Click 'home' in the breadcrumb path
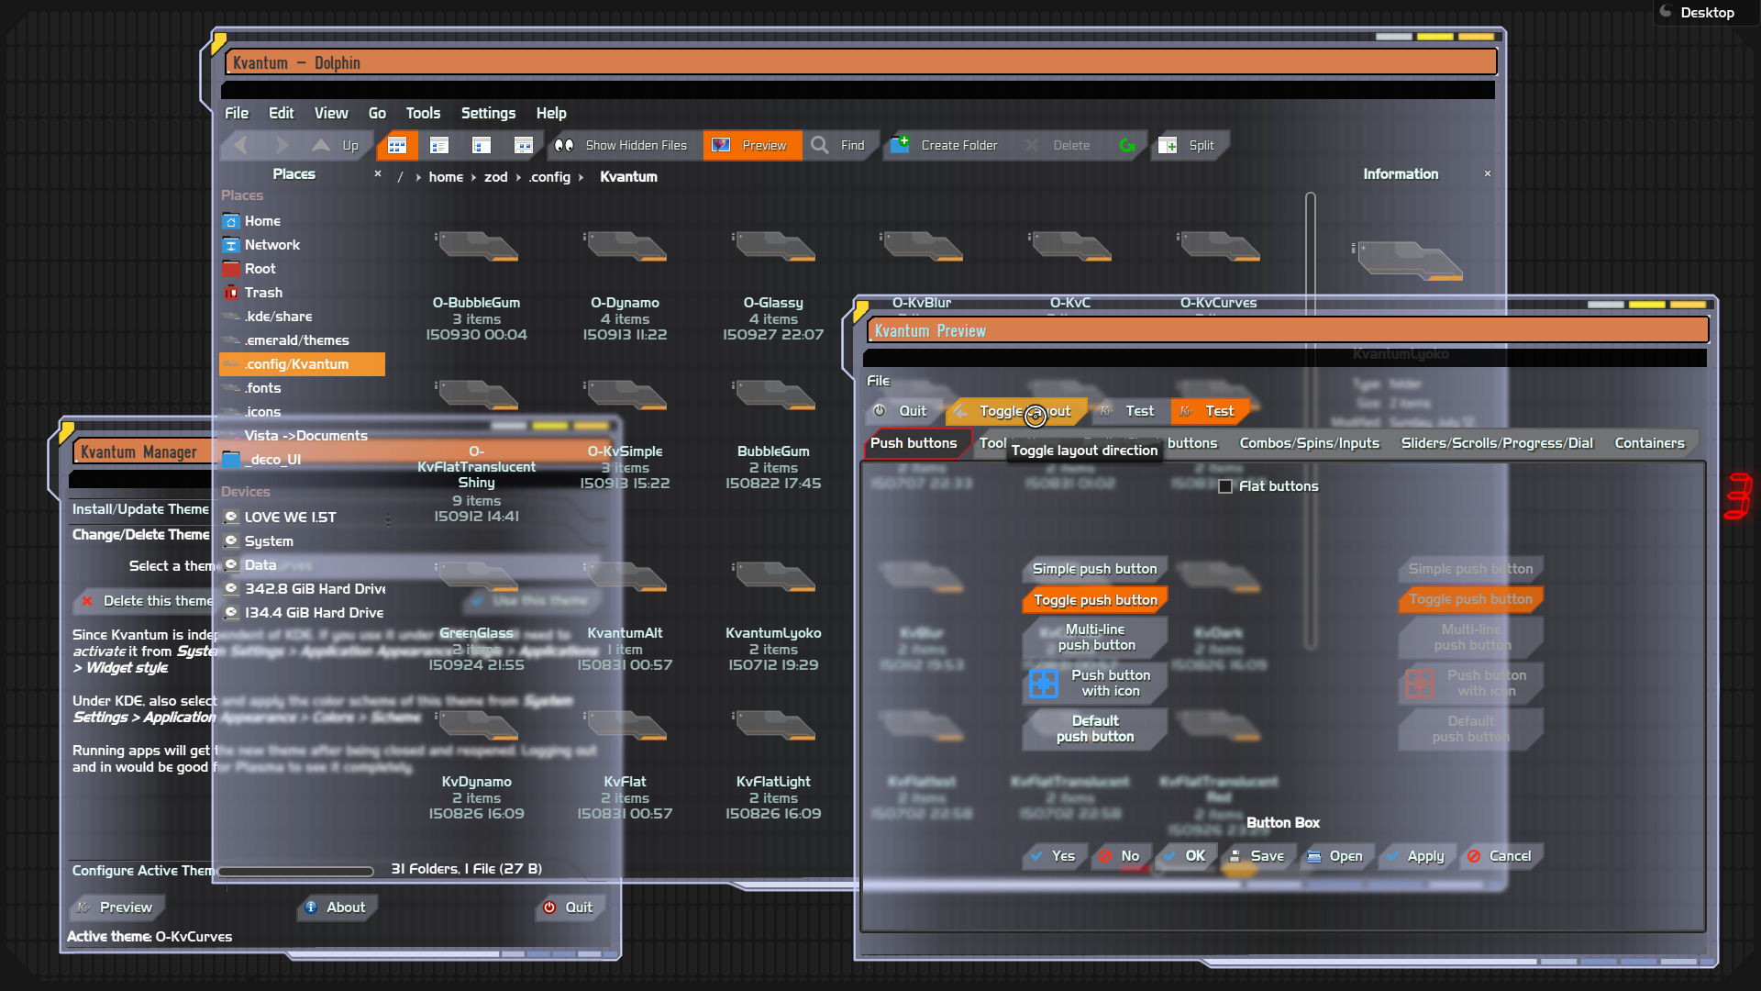The width and height of the screenshot is (1761, 991). 446,177
